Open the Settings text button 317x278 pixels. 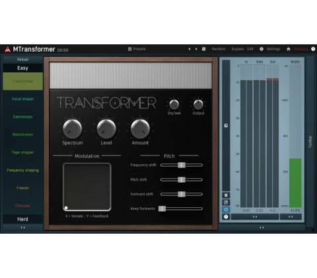(x=273, y=49)
